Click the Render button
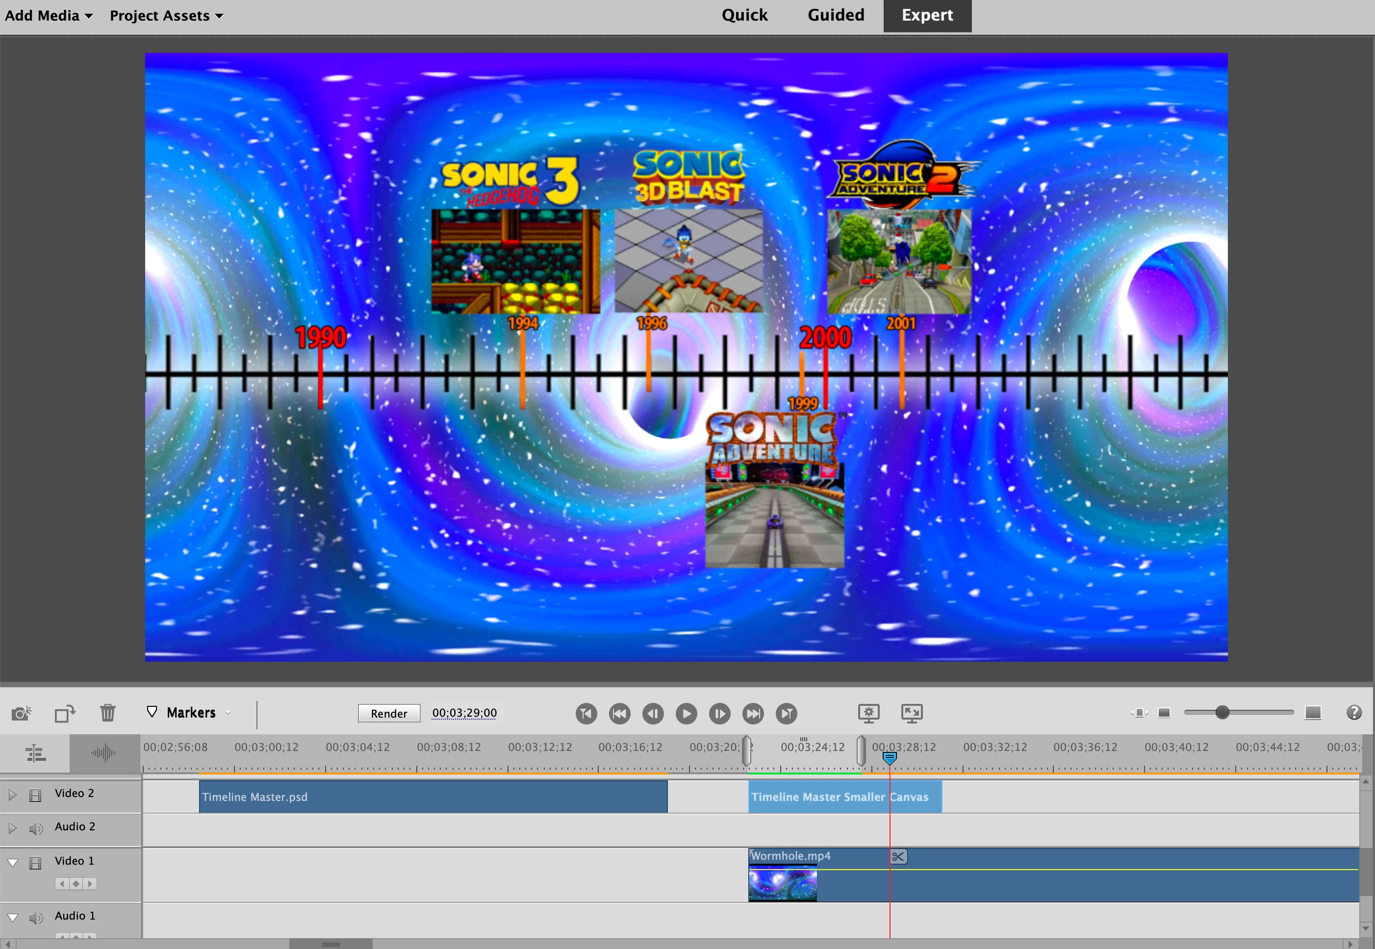 tap(389, 713)
